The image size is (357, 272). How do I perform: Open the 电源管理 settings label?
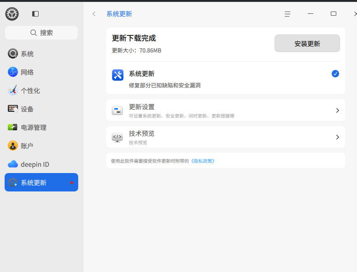click(34, 127)
